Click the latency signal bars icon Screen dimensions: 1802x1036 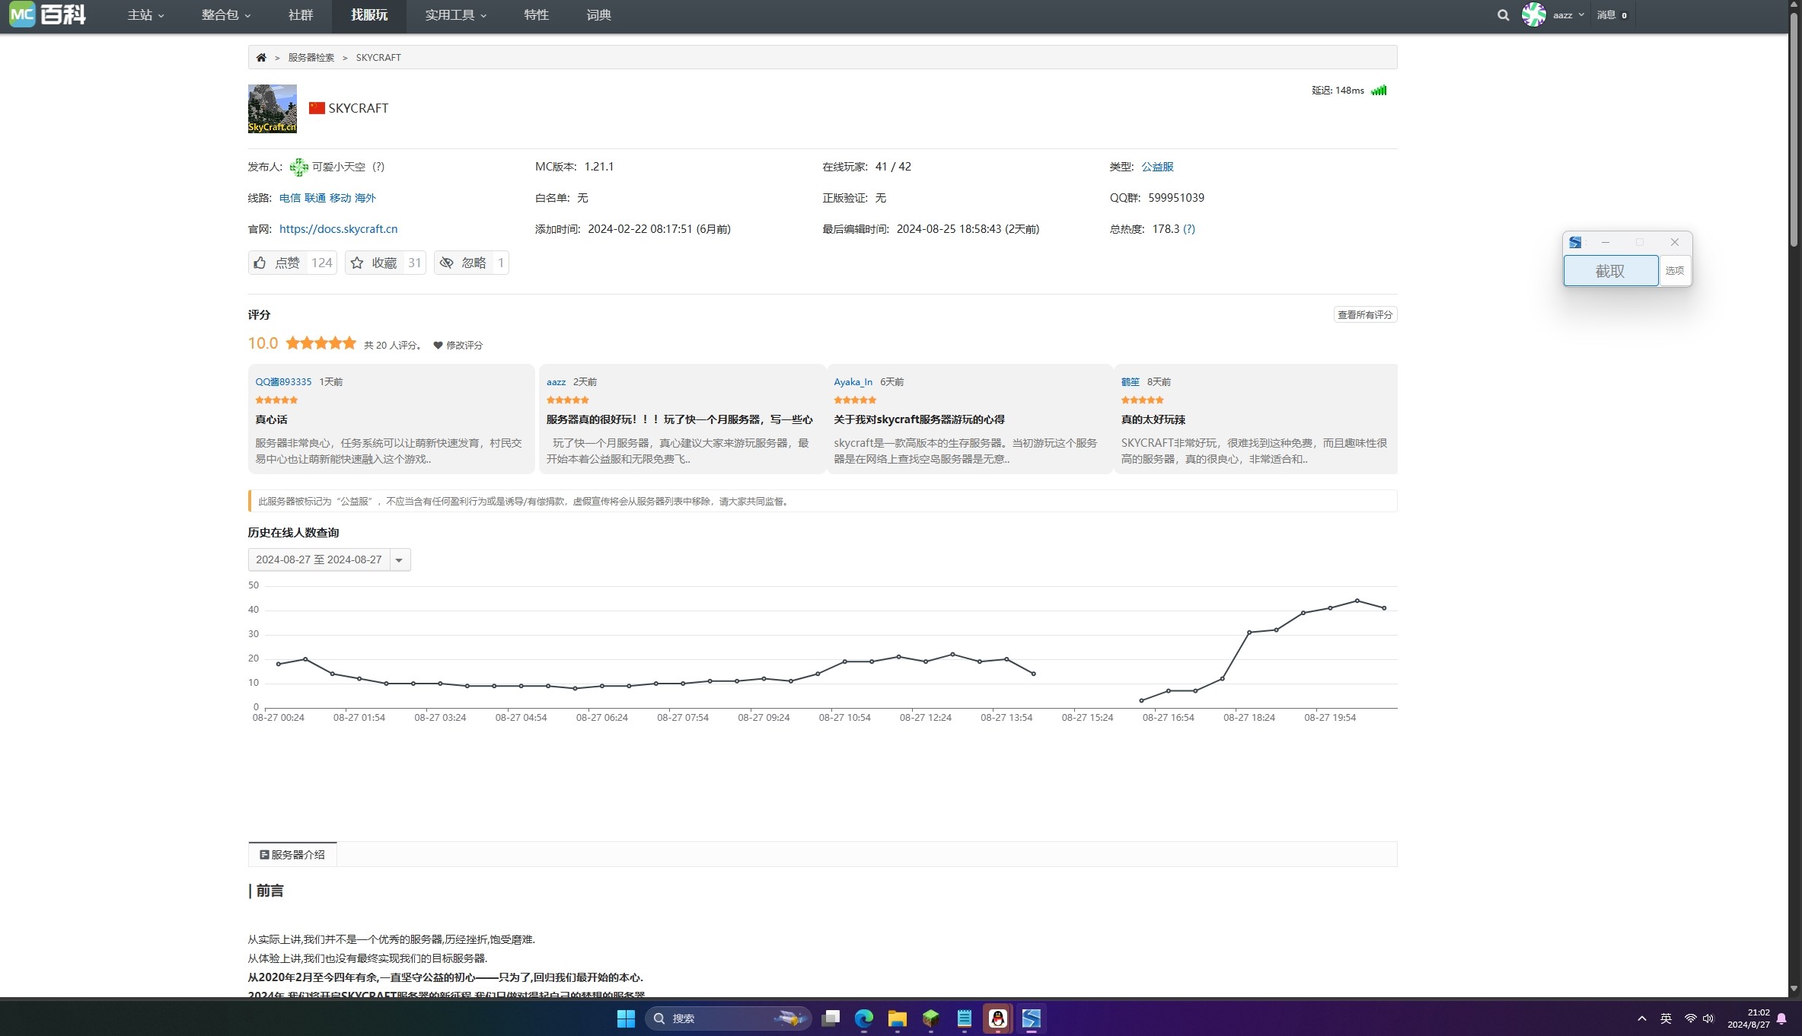(x=1379, y=91)
